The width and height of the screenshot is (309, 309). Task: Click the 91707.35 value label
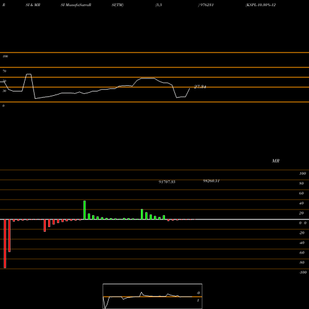pyautogui.click(x=167, y=182)
